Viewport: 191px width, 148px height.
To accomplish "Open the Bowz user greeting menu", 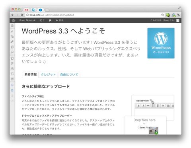I will pyautogui.click(x=163, y=20).
